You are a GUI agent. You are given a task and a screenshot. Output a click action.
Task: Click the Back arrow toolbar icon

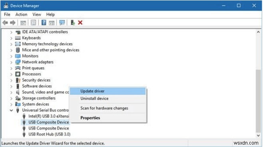coord(5,22)
